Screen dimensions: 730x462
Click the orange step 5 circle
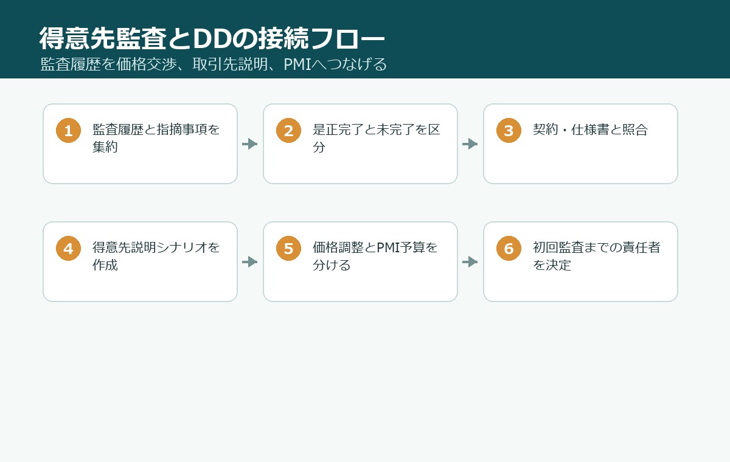click(x=288, y=249)
